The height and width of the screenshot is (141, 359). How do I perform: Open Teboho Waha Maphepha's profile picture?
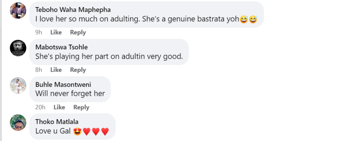coord(18,10)
